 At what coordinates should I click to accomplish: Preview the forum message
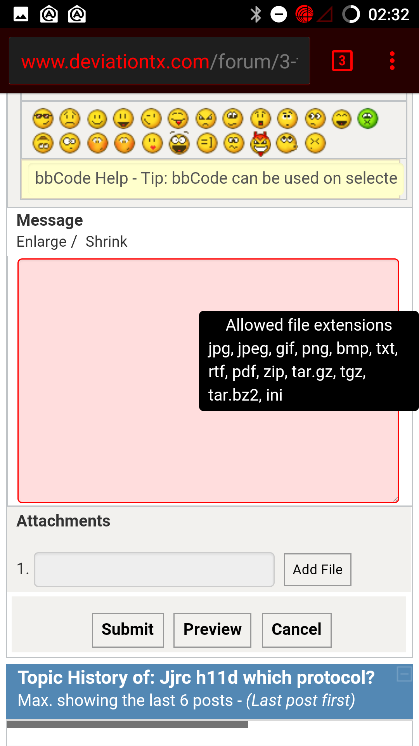(212, 630)
